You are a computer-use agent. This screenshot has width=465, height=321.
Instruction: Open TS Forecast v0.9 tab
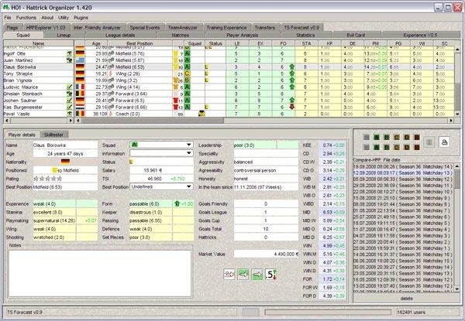pos(301,28)
